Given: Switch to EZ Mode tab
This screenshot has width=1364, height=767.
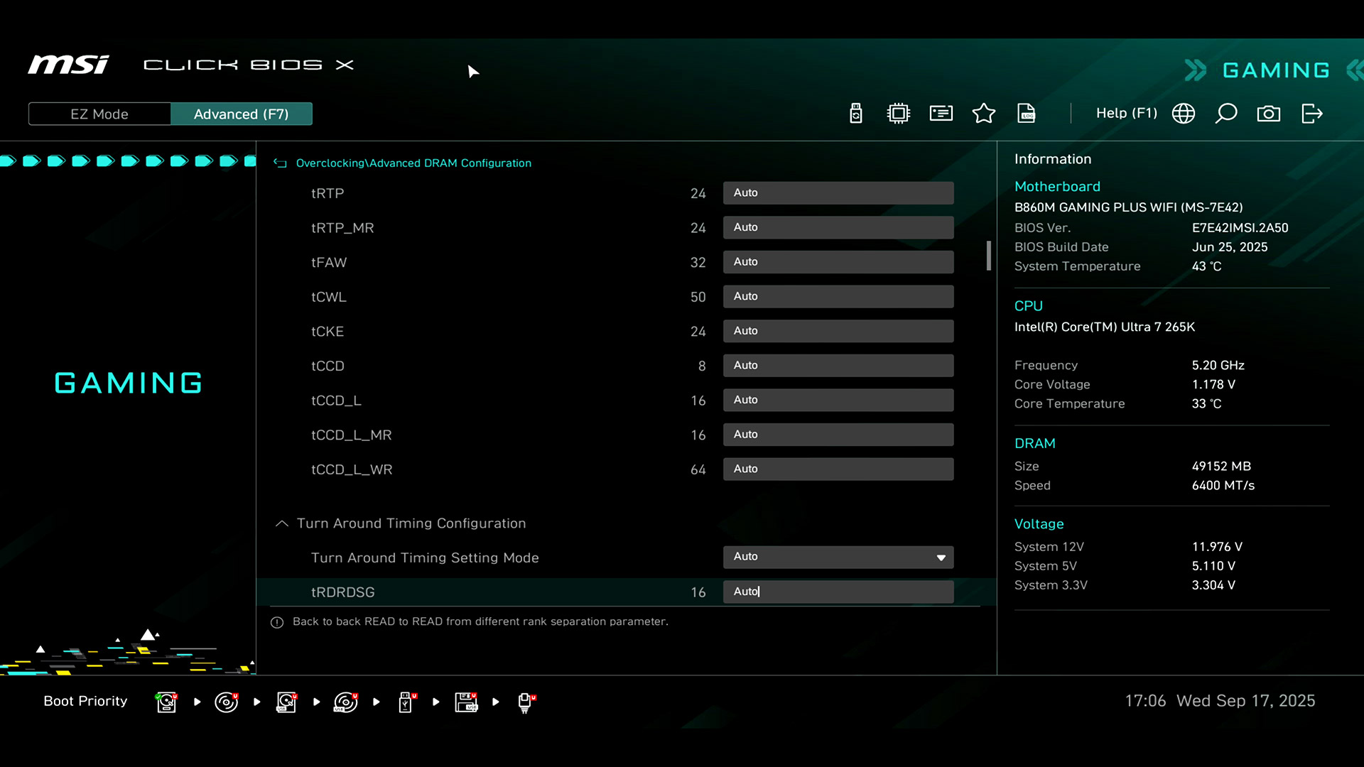Looking at the screenshot, I should click(x=99, y=114).
